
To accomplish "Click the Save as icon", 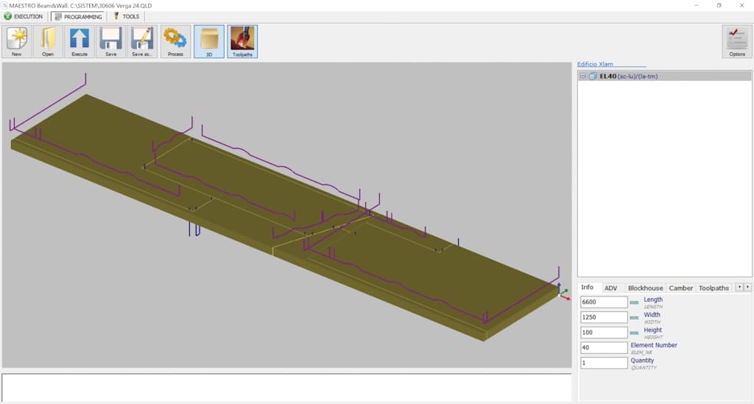I will pyautogui.click(x=143, y=41).
